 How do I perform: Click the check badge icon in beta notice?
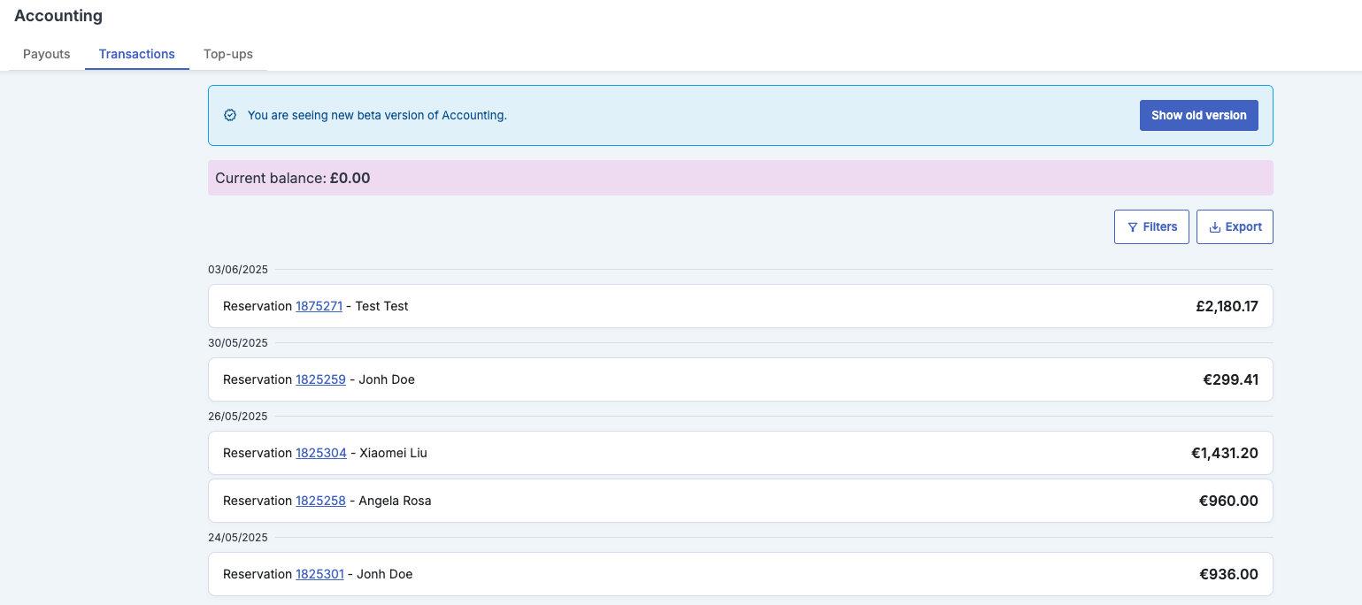[x=230, y=115]
